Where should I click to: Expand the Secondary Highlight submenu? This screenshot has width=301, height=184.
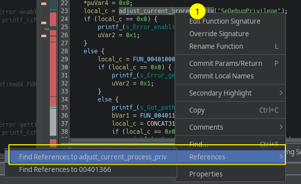[230, 93]
